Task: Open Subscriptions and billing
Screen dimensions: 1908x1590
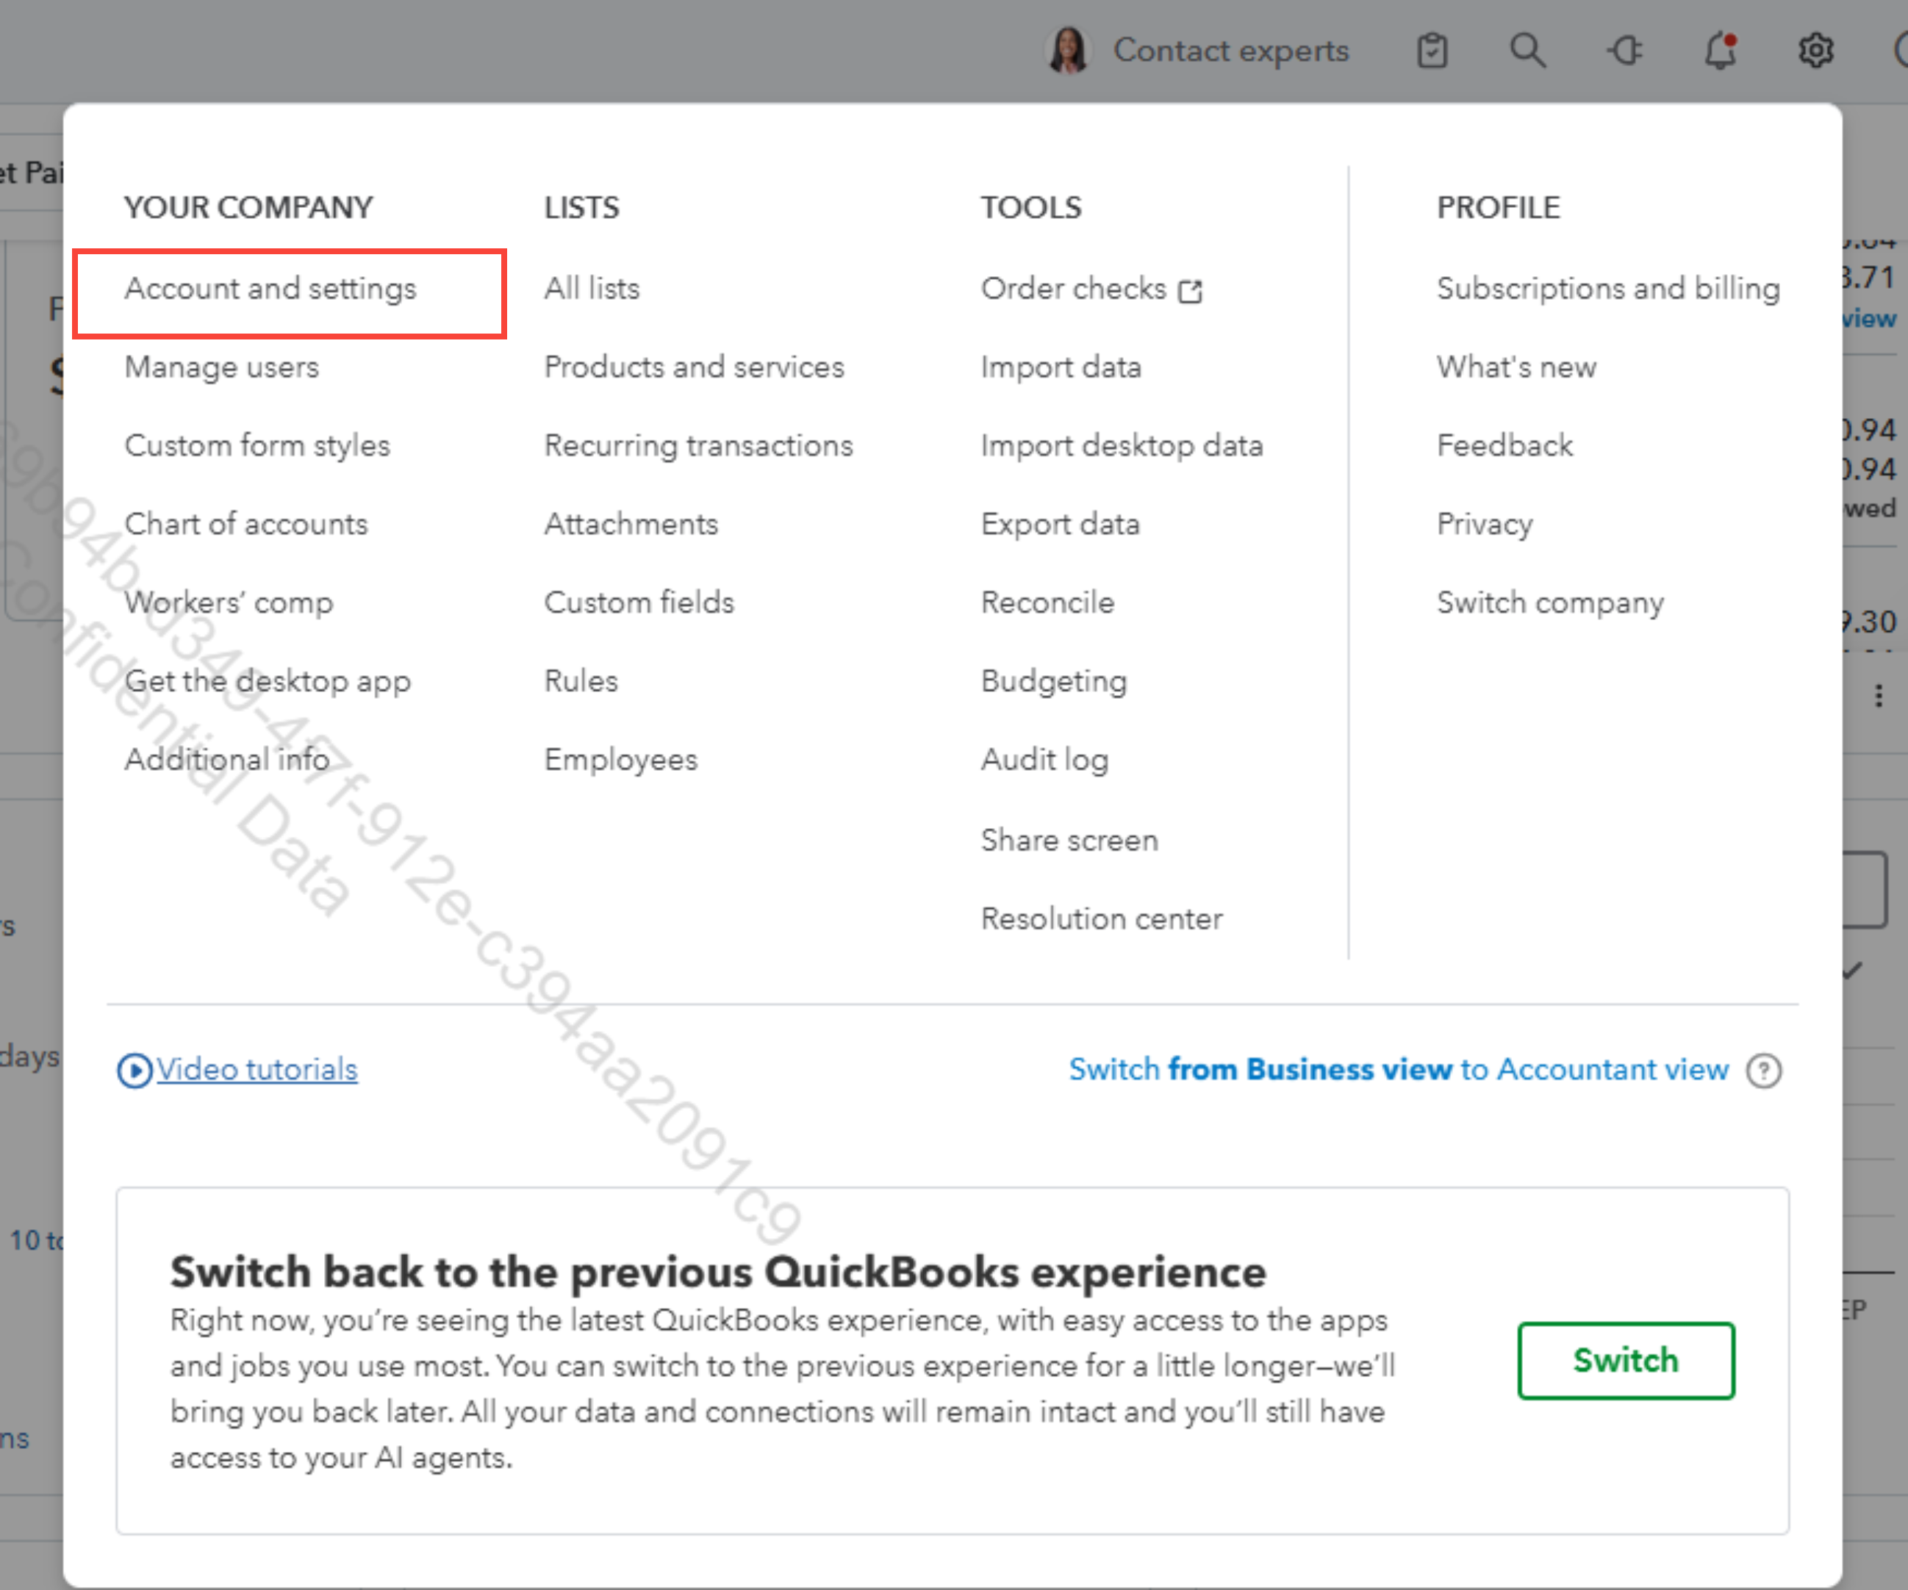Action: click(1608, 289)
